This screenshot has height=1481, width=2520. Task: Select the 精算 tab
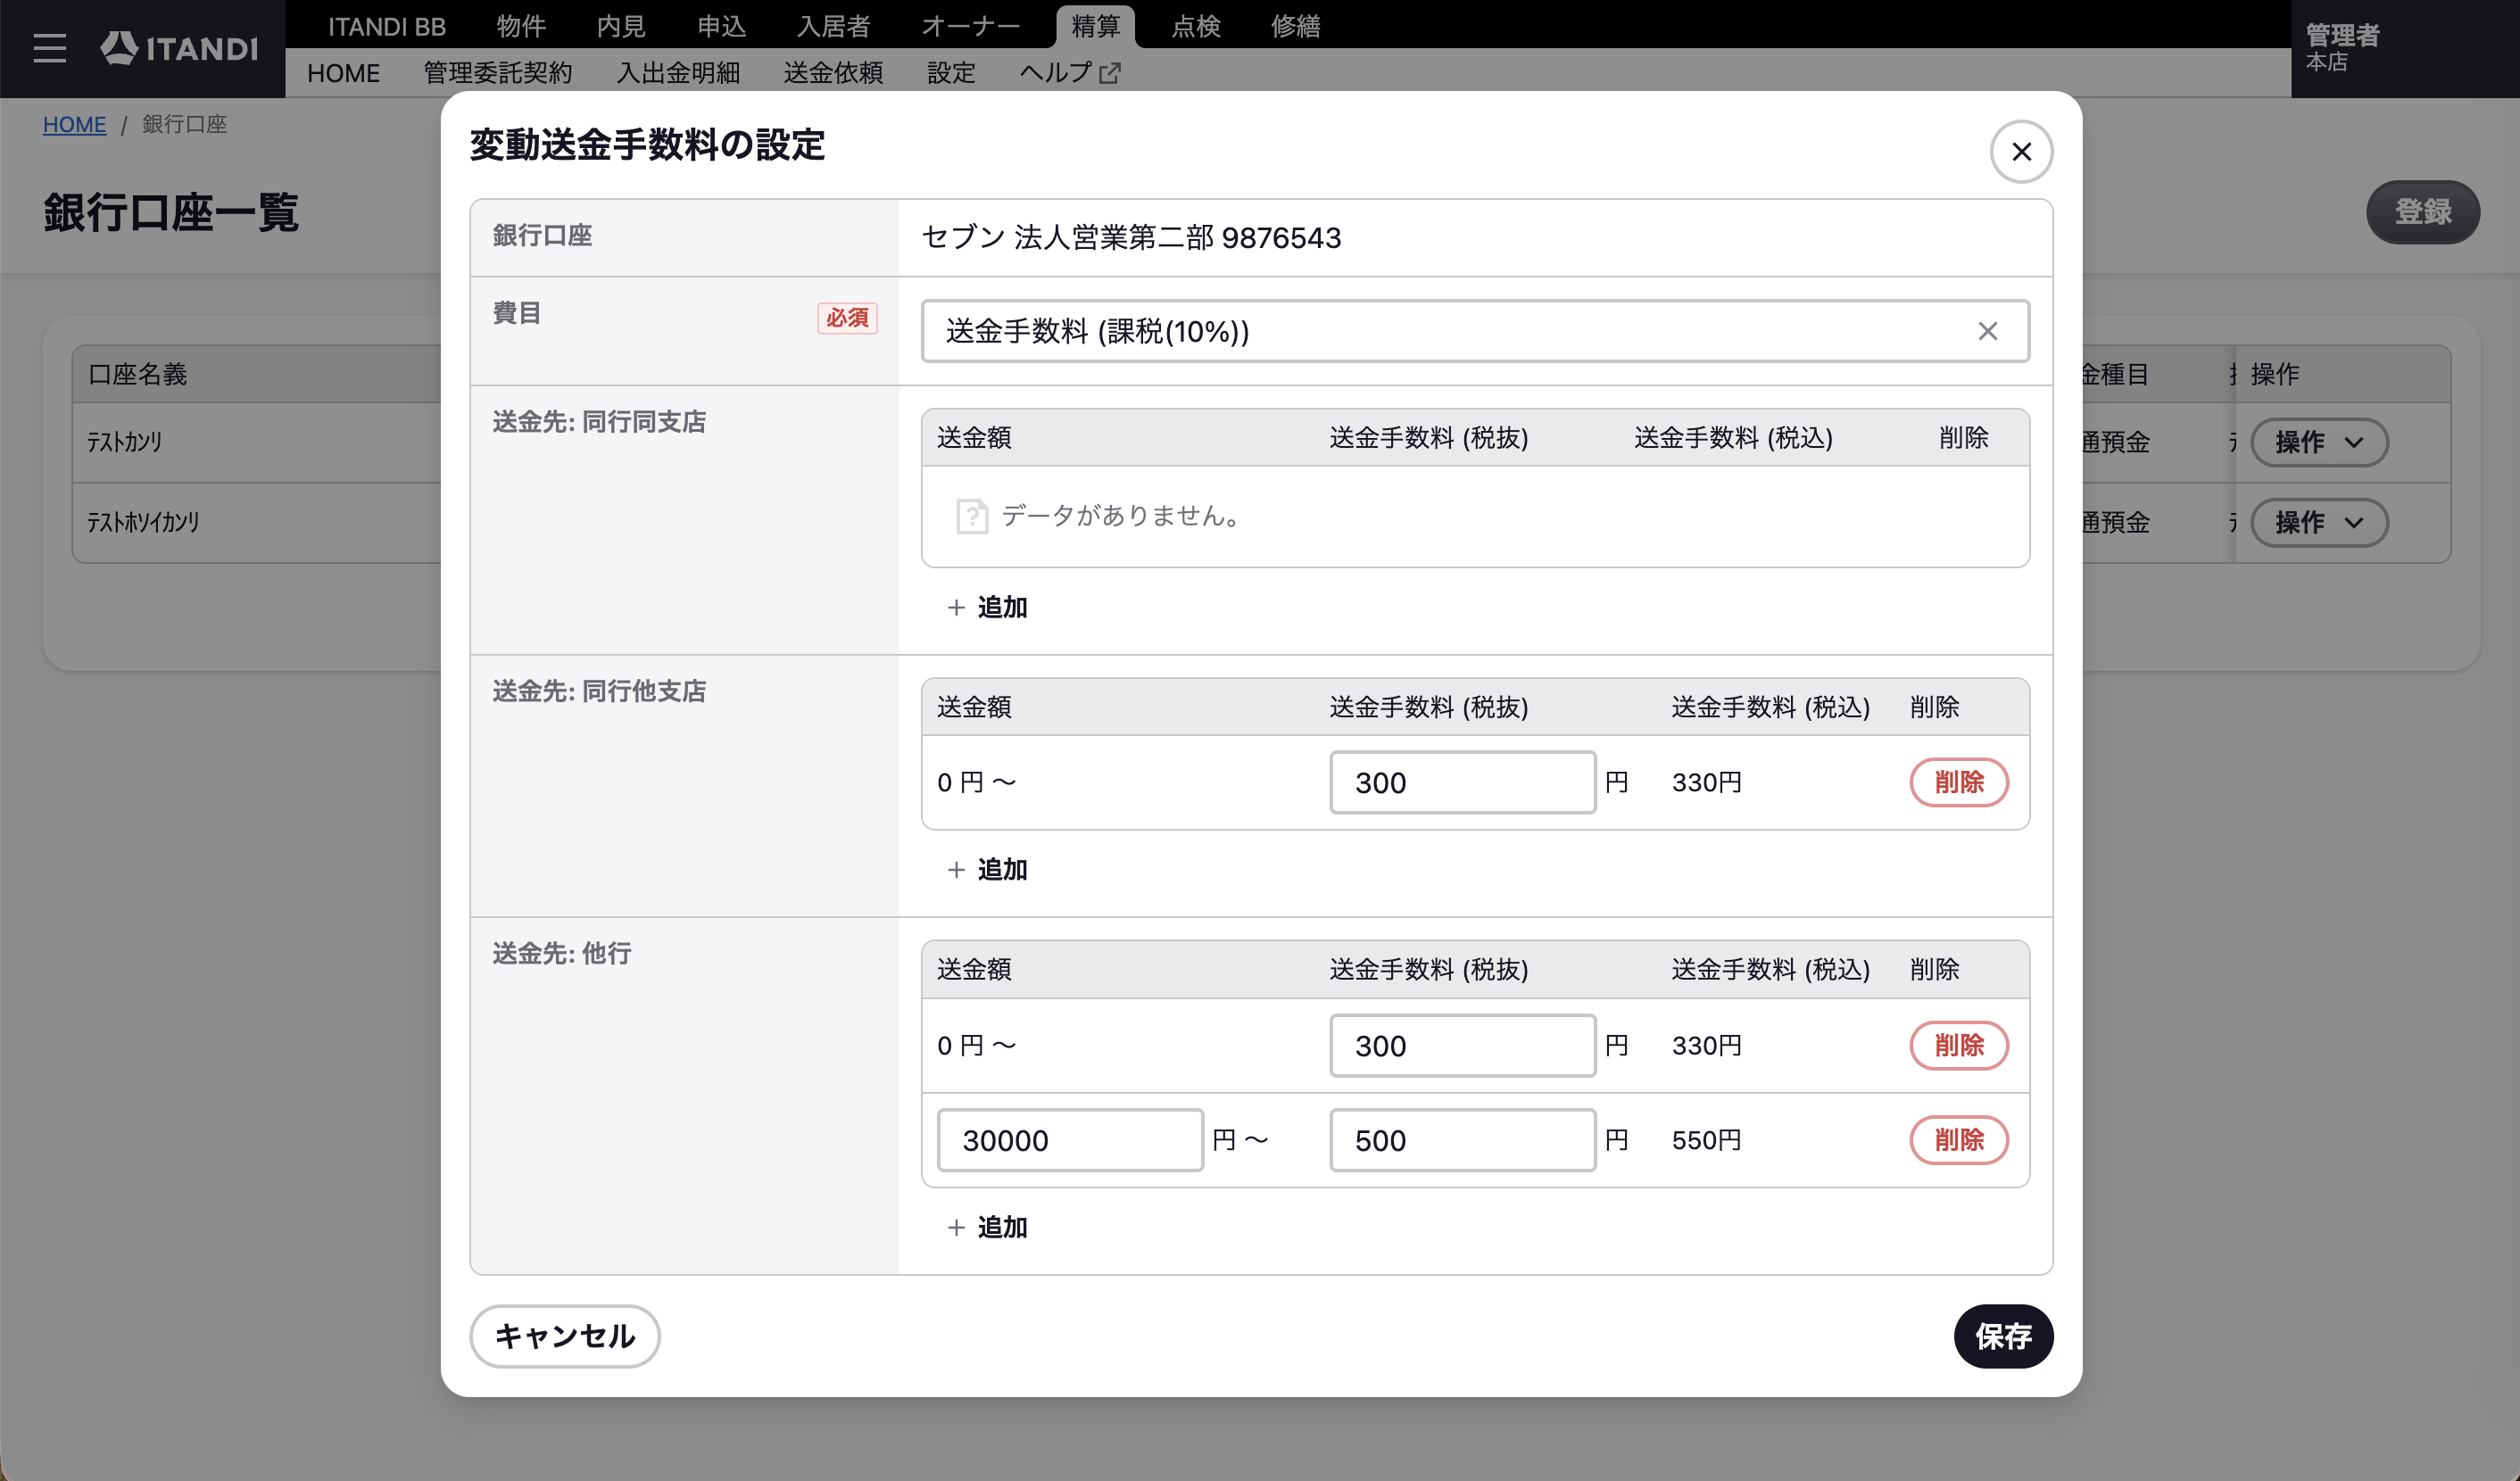(1096, 26)
